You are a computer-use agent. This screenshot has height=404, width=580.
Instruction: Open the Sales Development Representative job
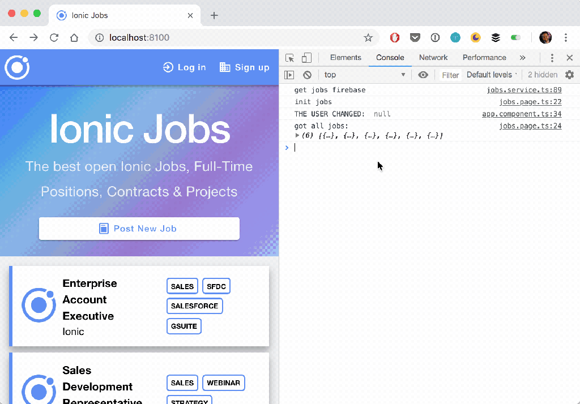pyautogui.click(x=139, y=379)
